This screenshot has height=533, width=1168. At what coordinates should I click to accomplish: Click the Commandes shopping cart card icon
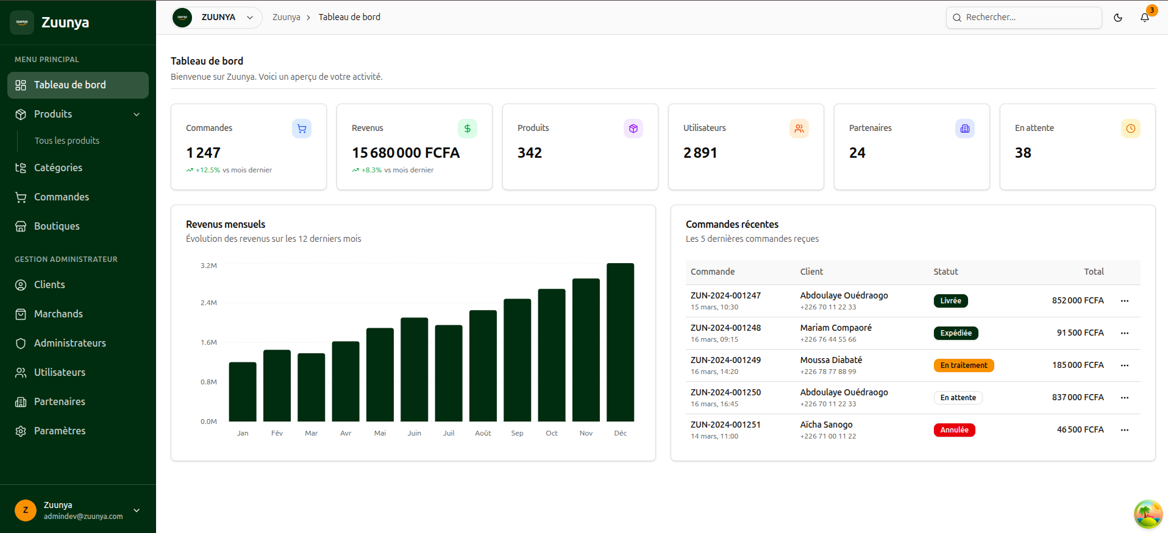(301, 129)
